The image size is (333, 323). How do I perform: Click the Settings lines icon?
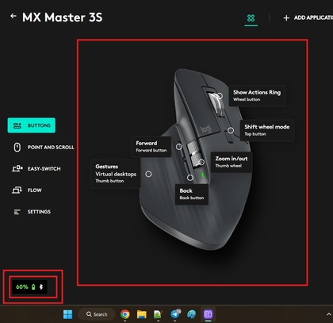click(17, 212)
